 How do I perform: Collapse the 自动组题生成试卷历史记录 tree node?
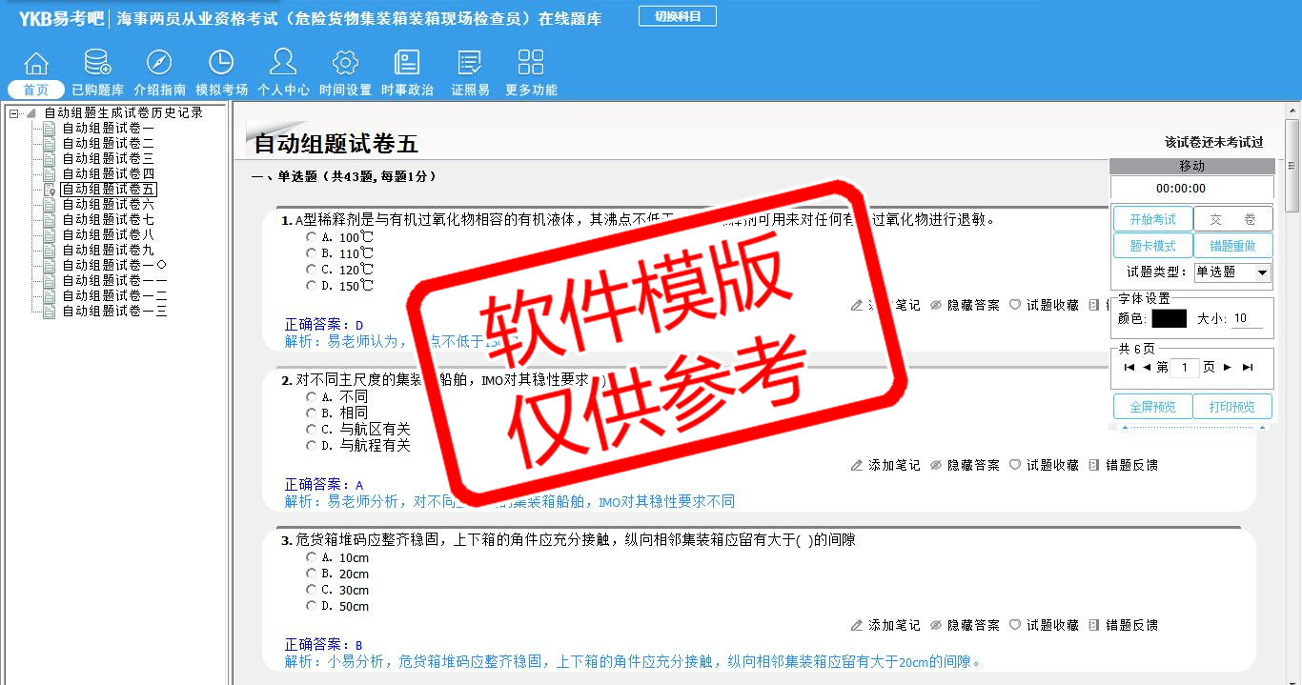pyautogui.click(x=14, y=113)
